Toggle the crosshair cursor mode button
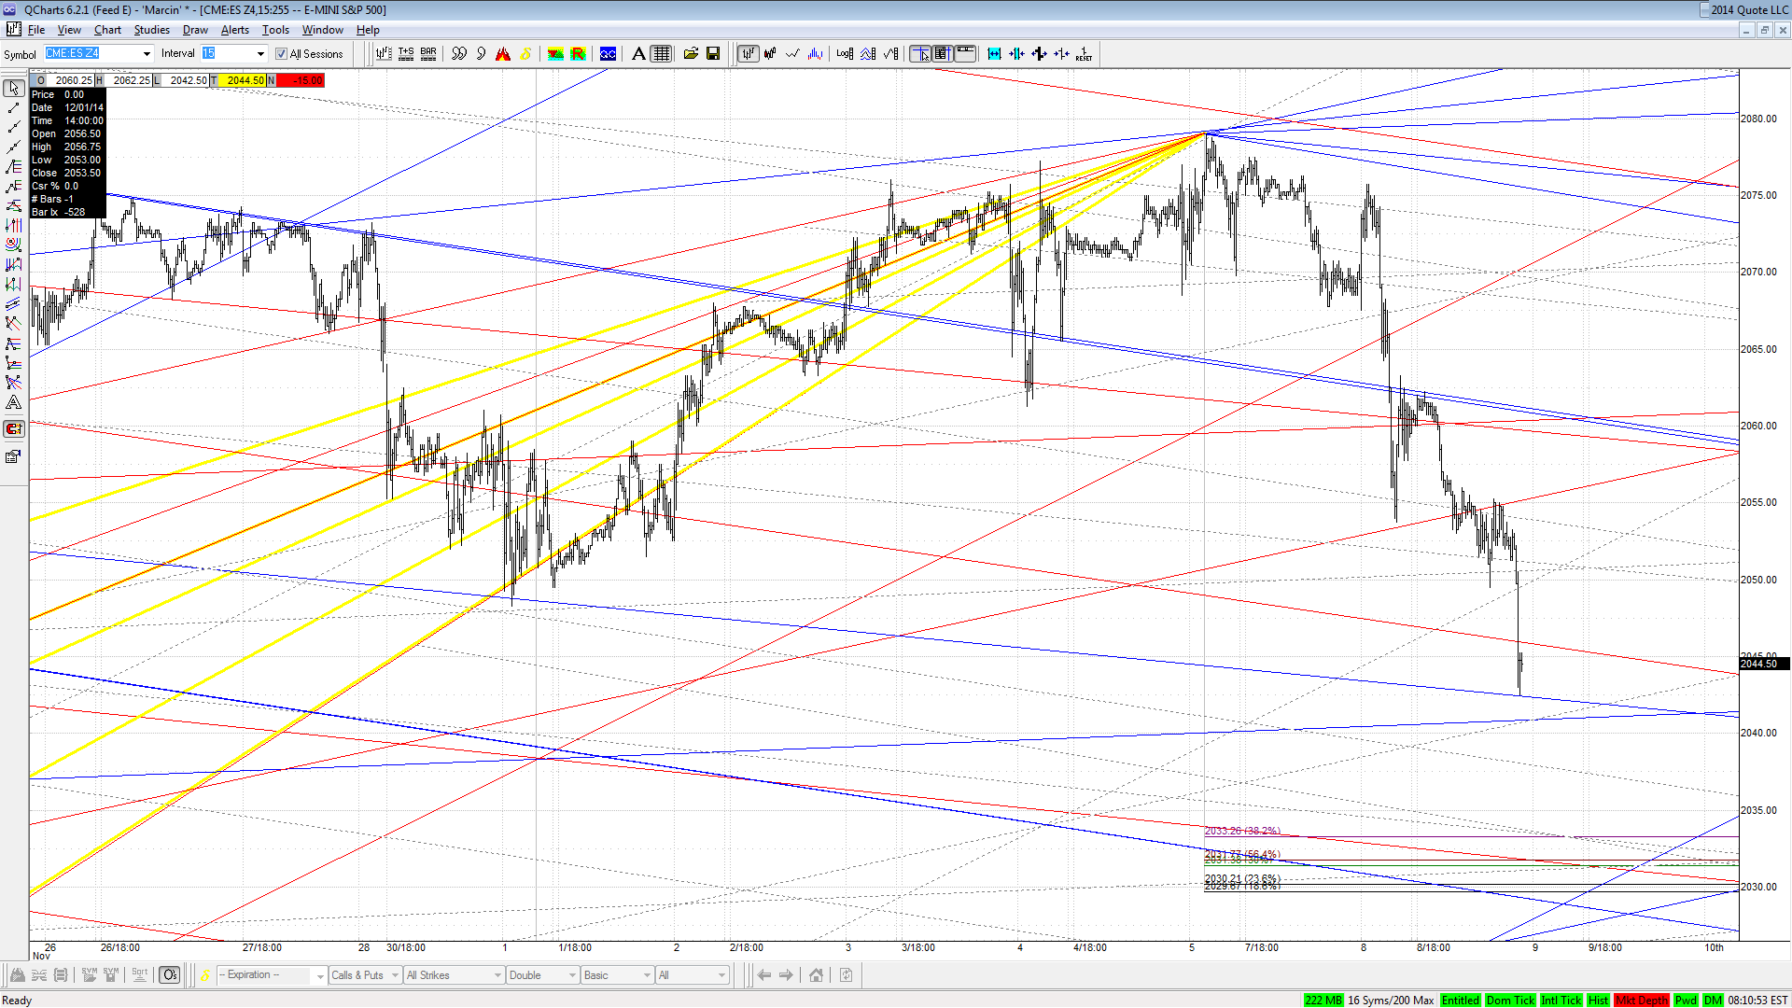Viewport: 1792px width, 1008px height. tap(920, 54)
